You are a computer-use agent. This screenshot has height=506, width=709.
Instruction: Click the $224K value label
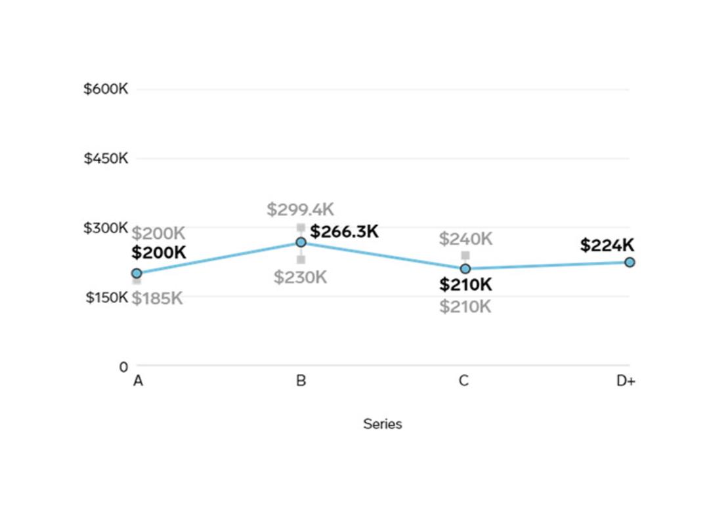[x=607, y=245]
